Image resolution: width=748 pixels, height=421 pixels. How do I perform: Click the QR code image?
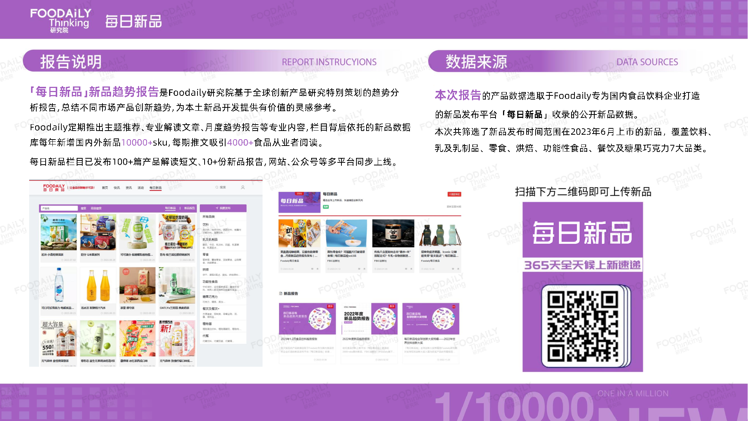(583, 327)
